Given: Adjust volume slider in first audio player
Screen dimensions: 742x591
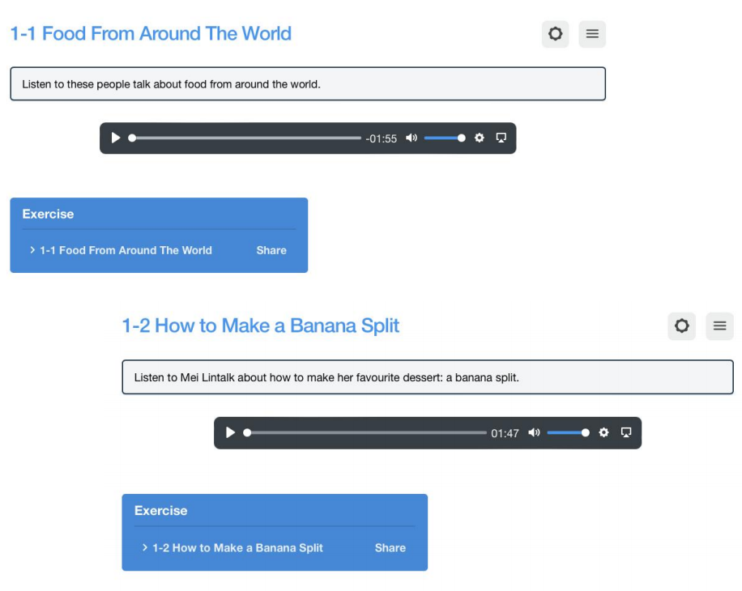Looking at the screenshot, I should [x=445, y=138].
